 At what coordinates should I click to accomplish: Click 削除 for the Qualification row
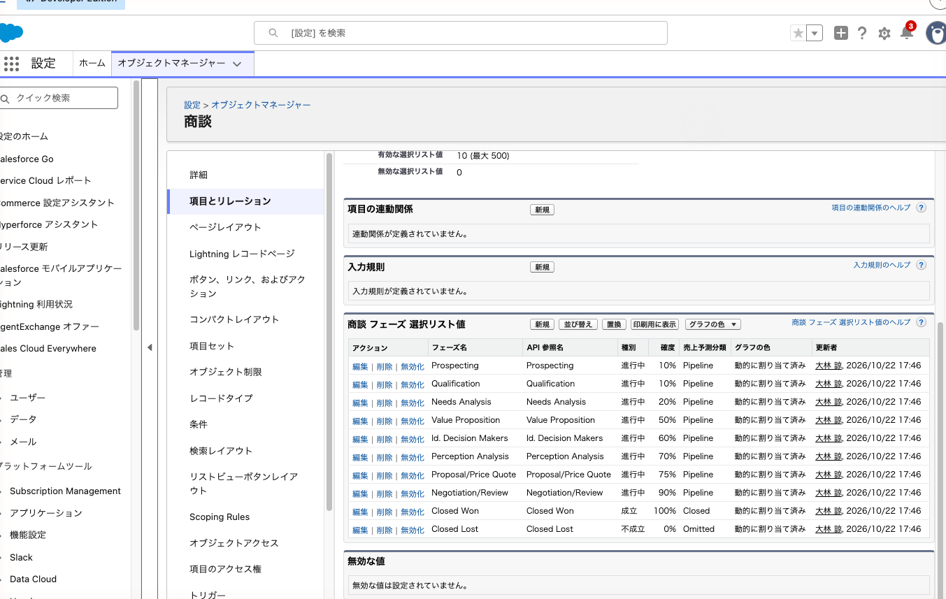tap(385, 384)
